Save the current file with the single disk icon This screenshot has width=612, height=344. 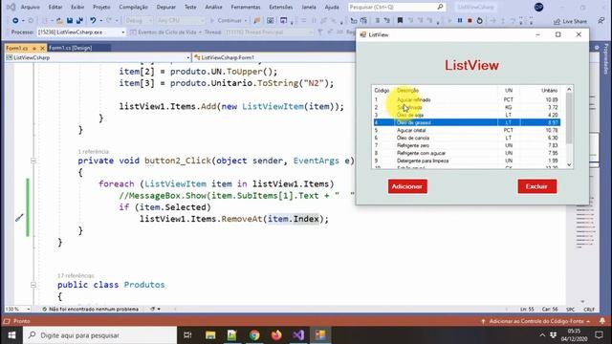70,20
